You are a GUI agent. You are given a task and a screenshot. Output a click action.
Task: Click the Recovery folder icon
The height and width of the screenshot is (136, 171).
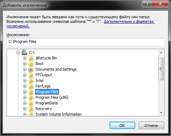31,109
